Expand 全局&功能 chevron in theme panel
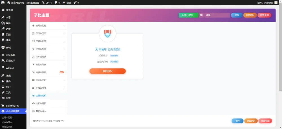This screenshot has height=129, width=282. [x=65, y=26]
